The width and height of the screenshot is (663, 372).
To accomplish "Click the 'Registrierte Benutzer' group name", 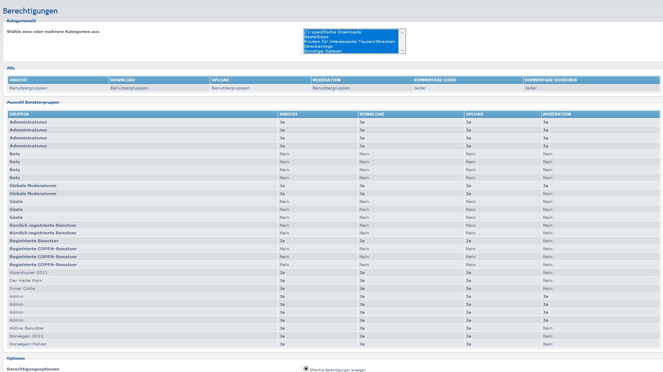I will point(34,241).
